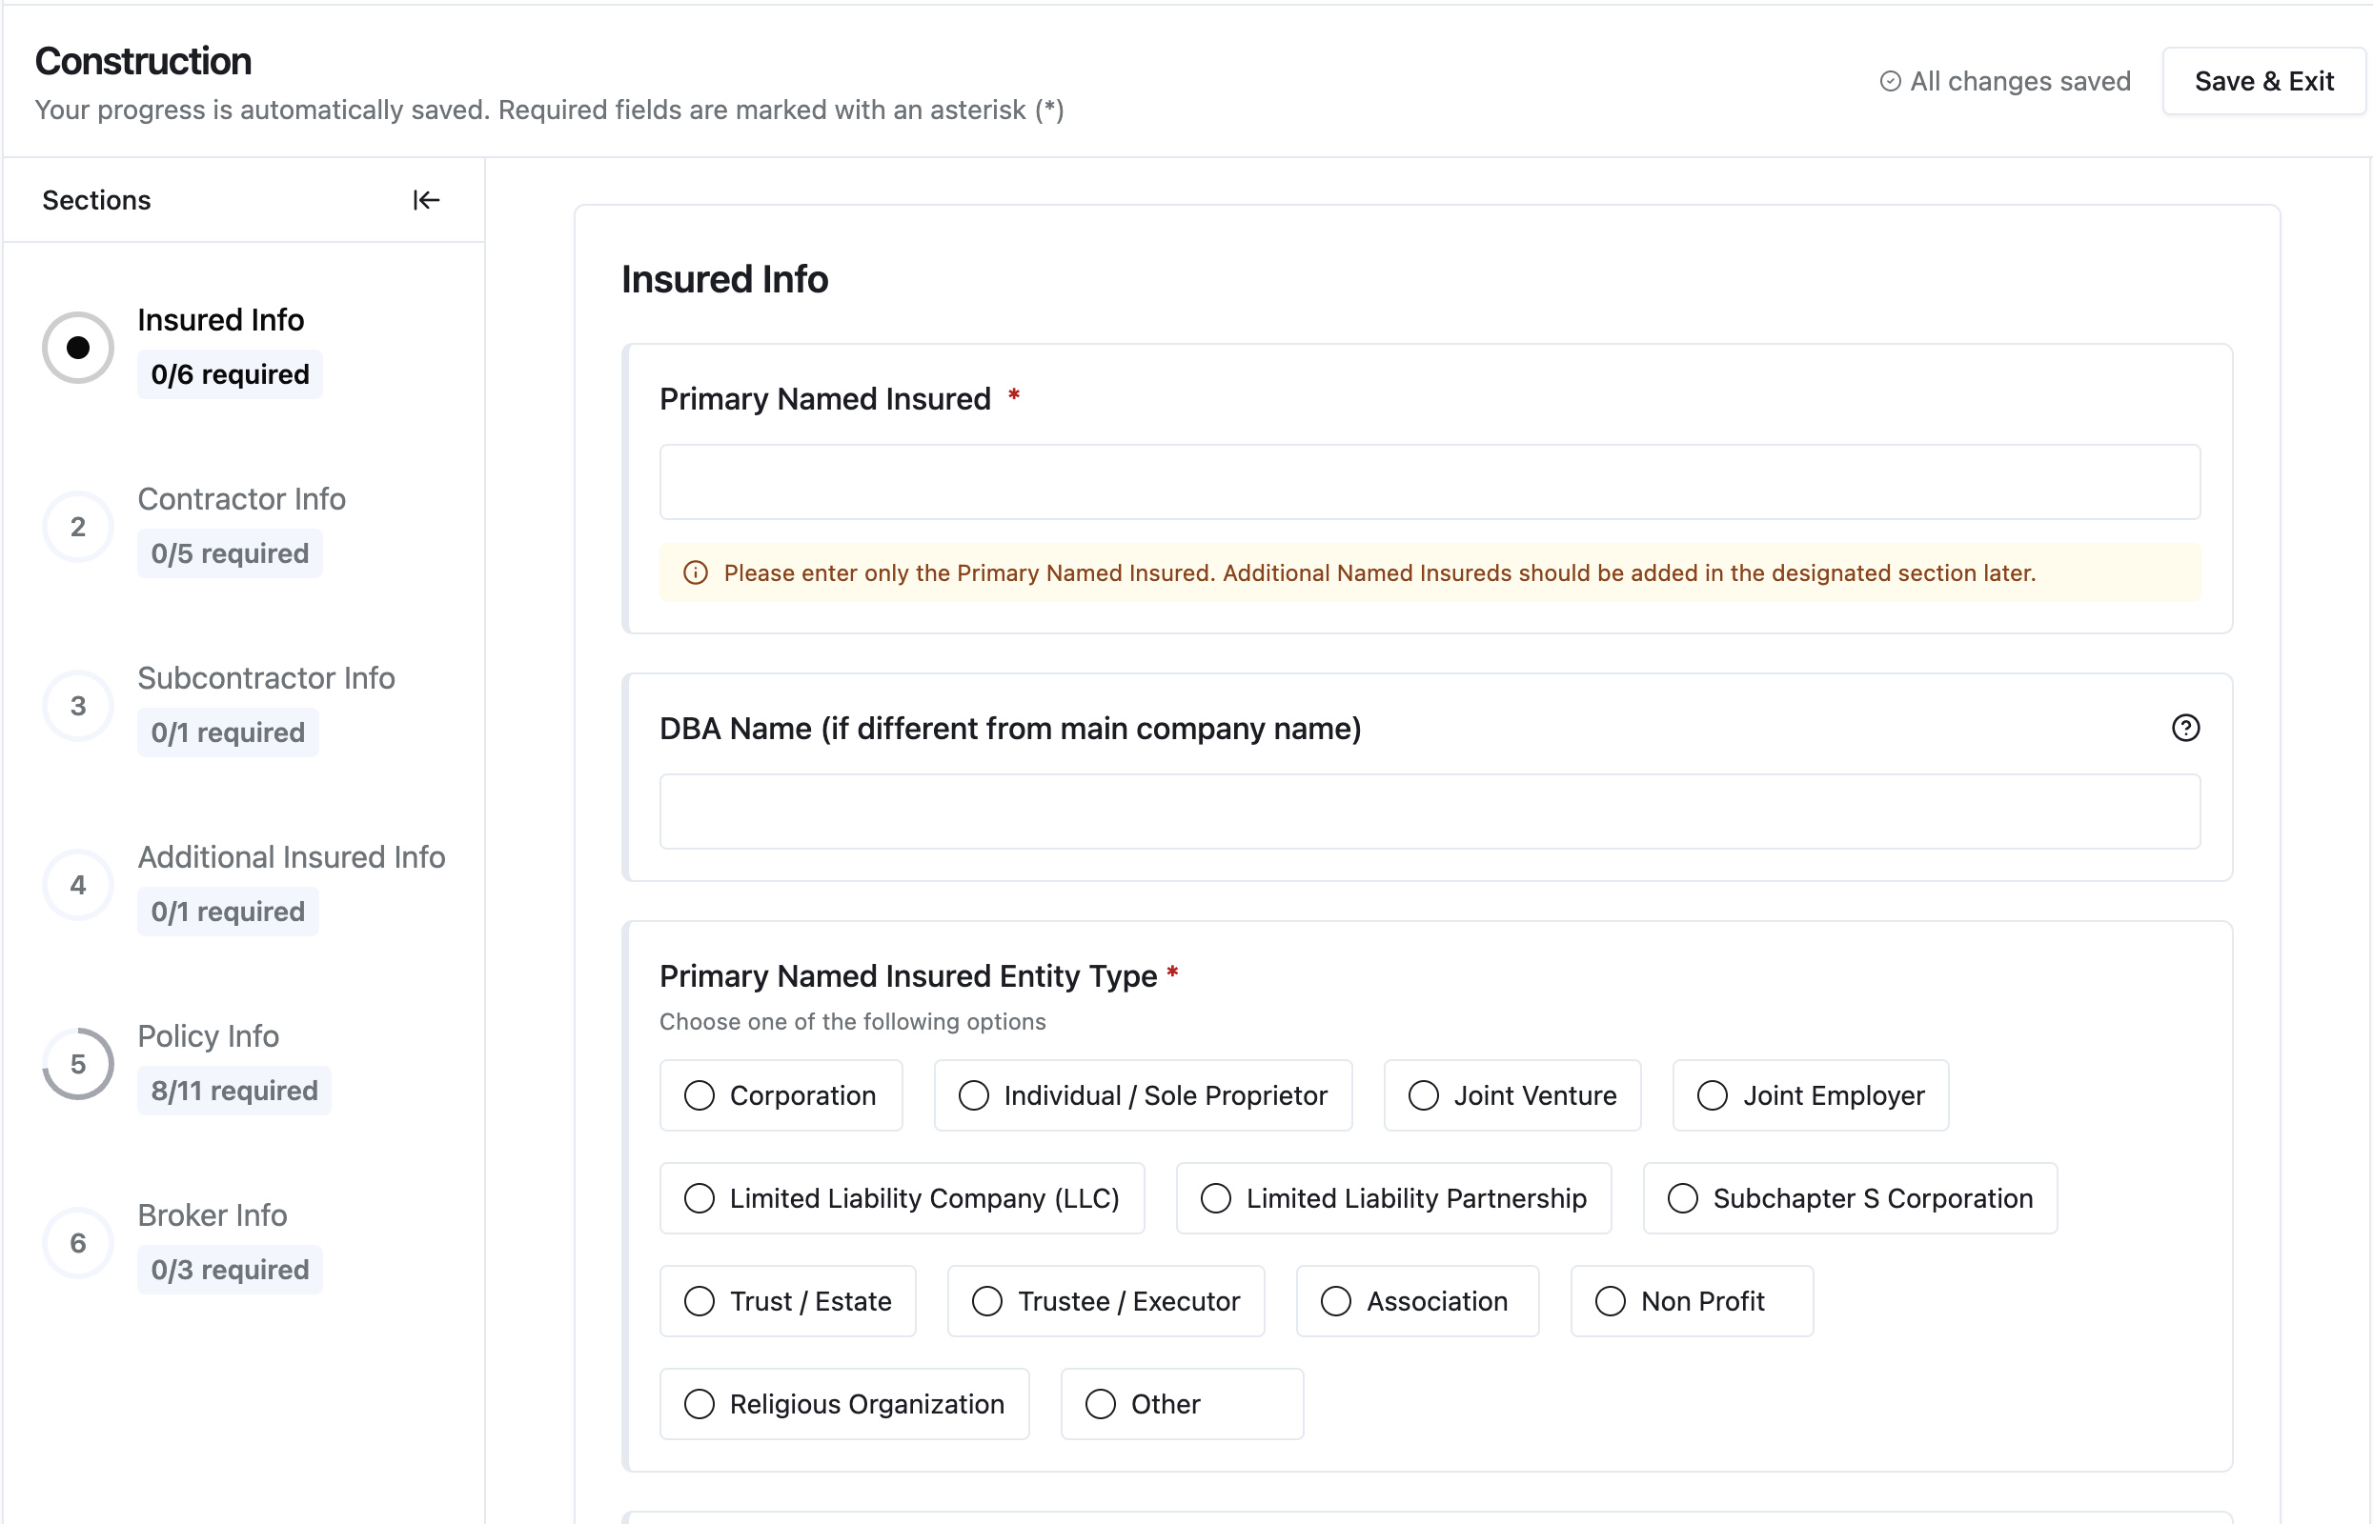2373x1524 pixels.
Task: Click the step 4 circle for Additional Insured
Action: click(x=78, y=885)
